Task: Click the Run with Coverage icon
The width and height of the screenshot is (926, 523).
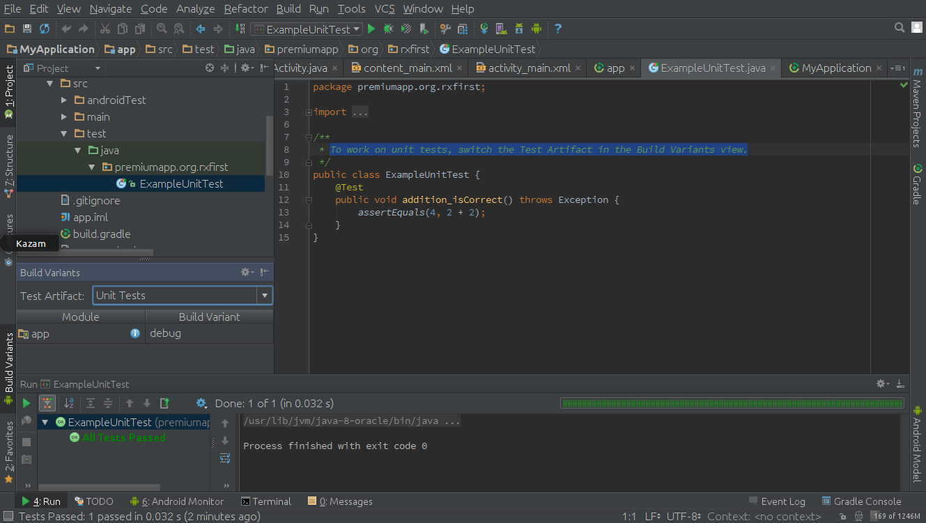Action: (x=406, y=29)
